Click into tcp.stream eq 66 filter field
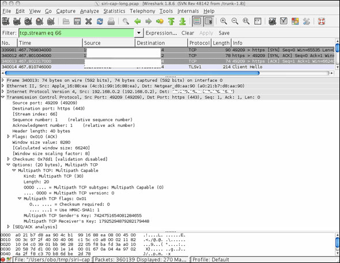Screen dimensions: 340x263 tap(76, 33)
